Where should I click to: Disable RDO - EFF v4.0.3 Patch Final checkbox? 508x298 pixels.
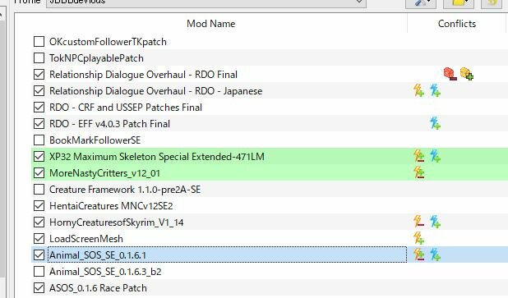39,124
